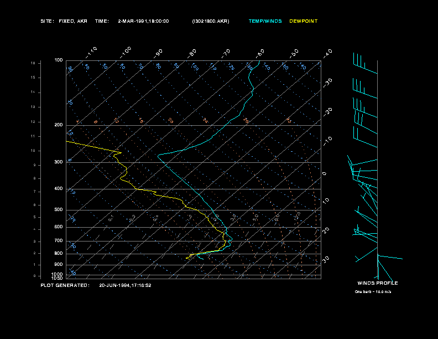438x339 pixels.
Task: Click the 3 km height-axis tick label
Action: click(35, 242)
